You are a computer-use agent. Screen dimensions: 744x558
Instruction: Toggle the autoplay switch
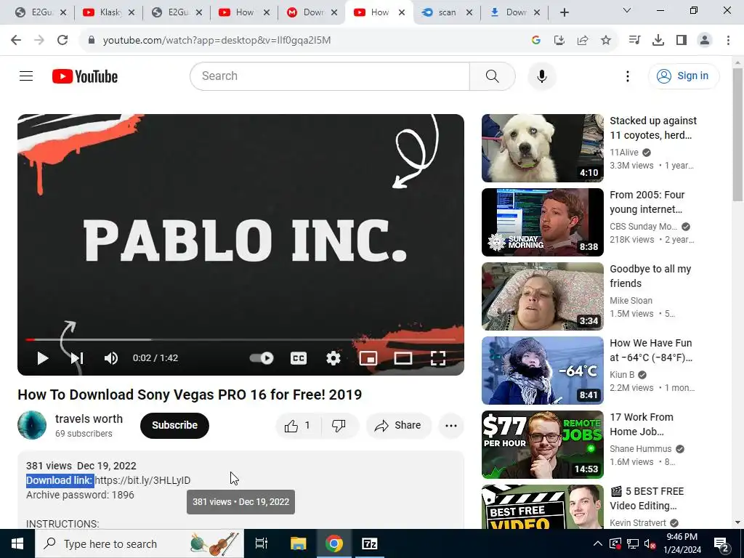tap(262, 358)
